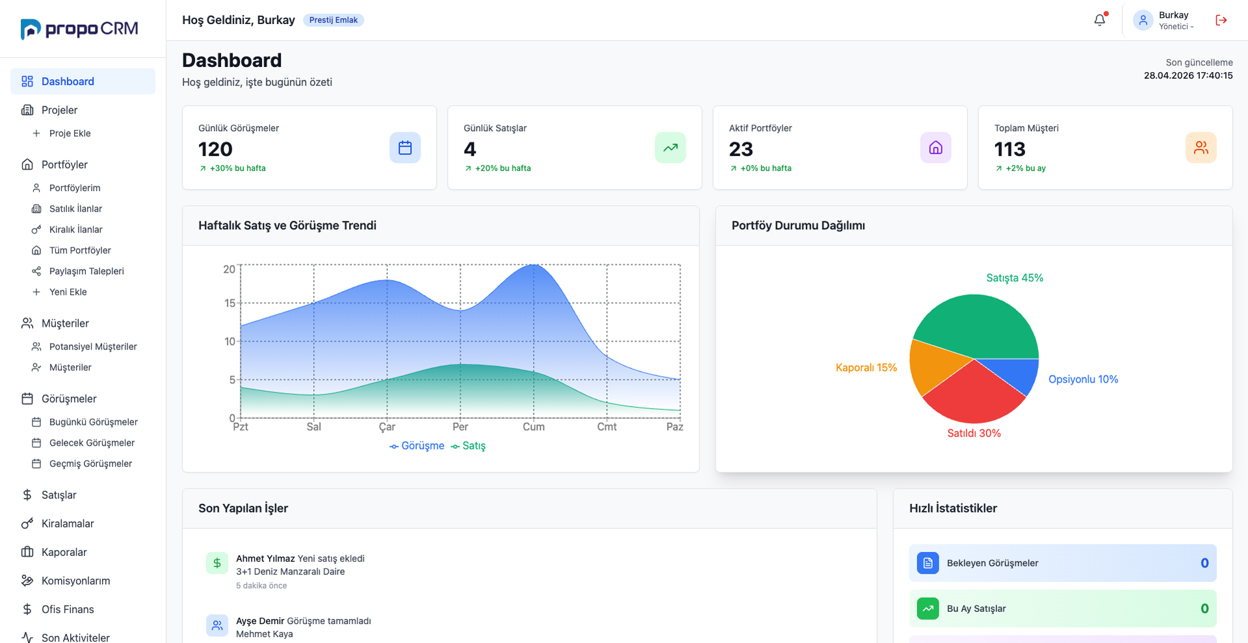The image size is (1248, 643).
Task: Click the 'Satışta 45%' chart label
Action: click(1015, 278)
